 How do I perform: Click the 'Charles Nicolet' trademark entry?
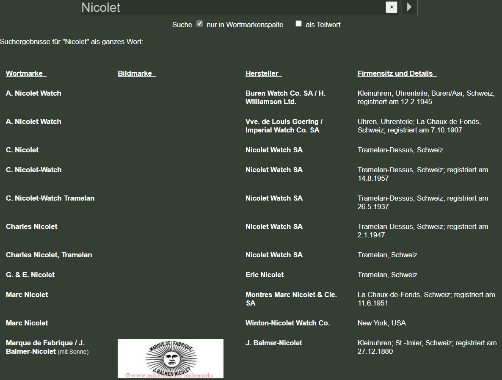[32, 226]
